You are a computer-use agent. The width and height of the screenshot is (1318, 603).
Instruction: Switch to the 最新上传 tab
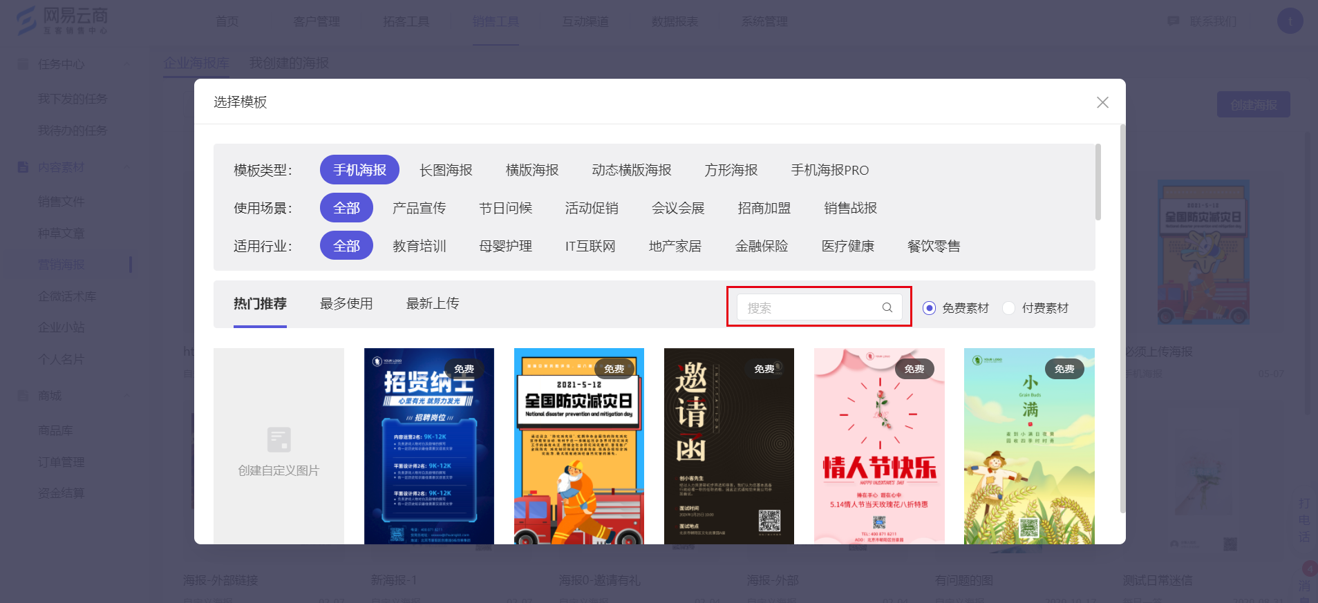[433, 303]
